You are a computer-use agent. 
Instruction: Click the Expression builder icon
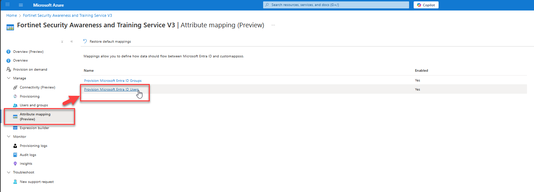tap(15, 128)
